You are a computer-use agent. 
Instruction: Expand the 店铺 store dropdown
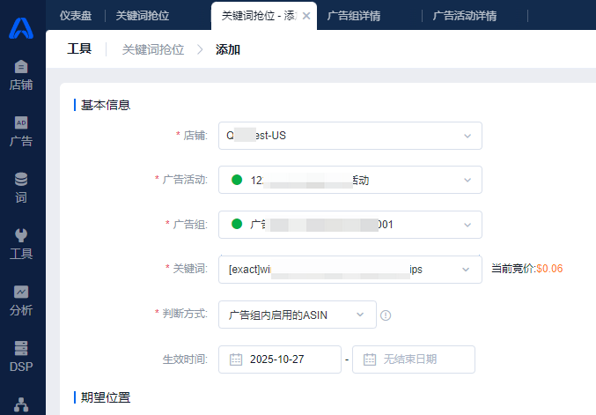467,136
